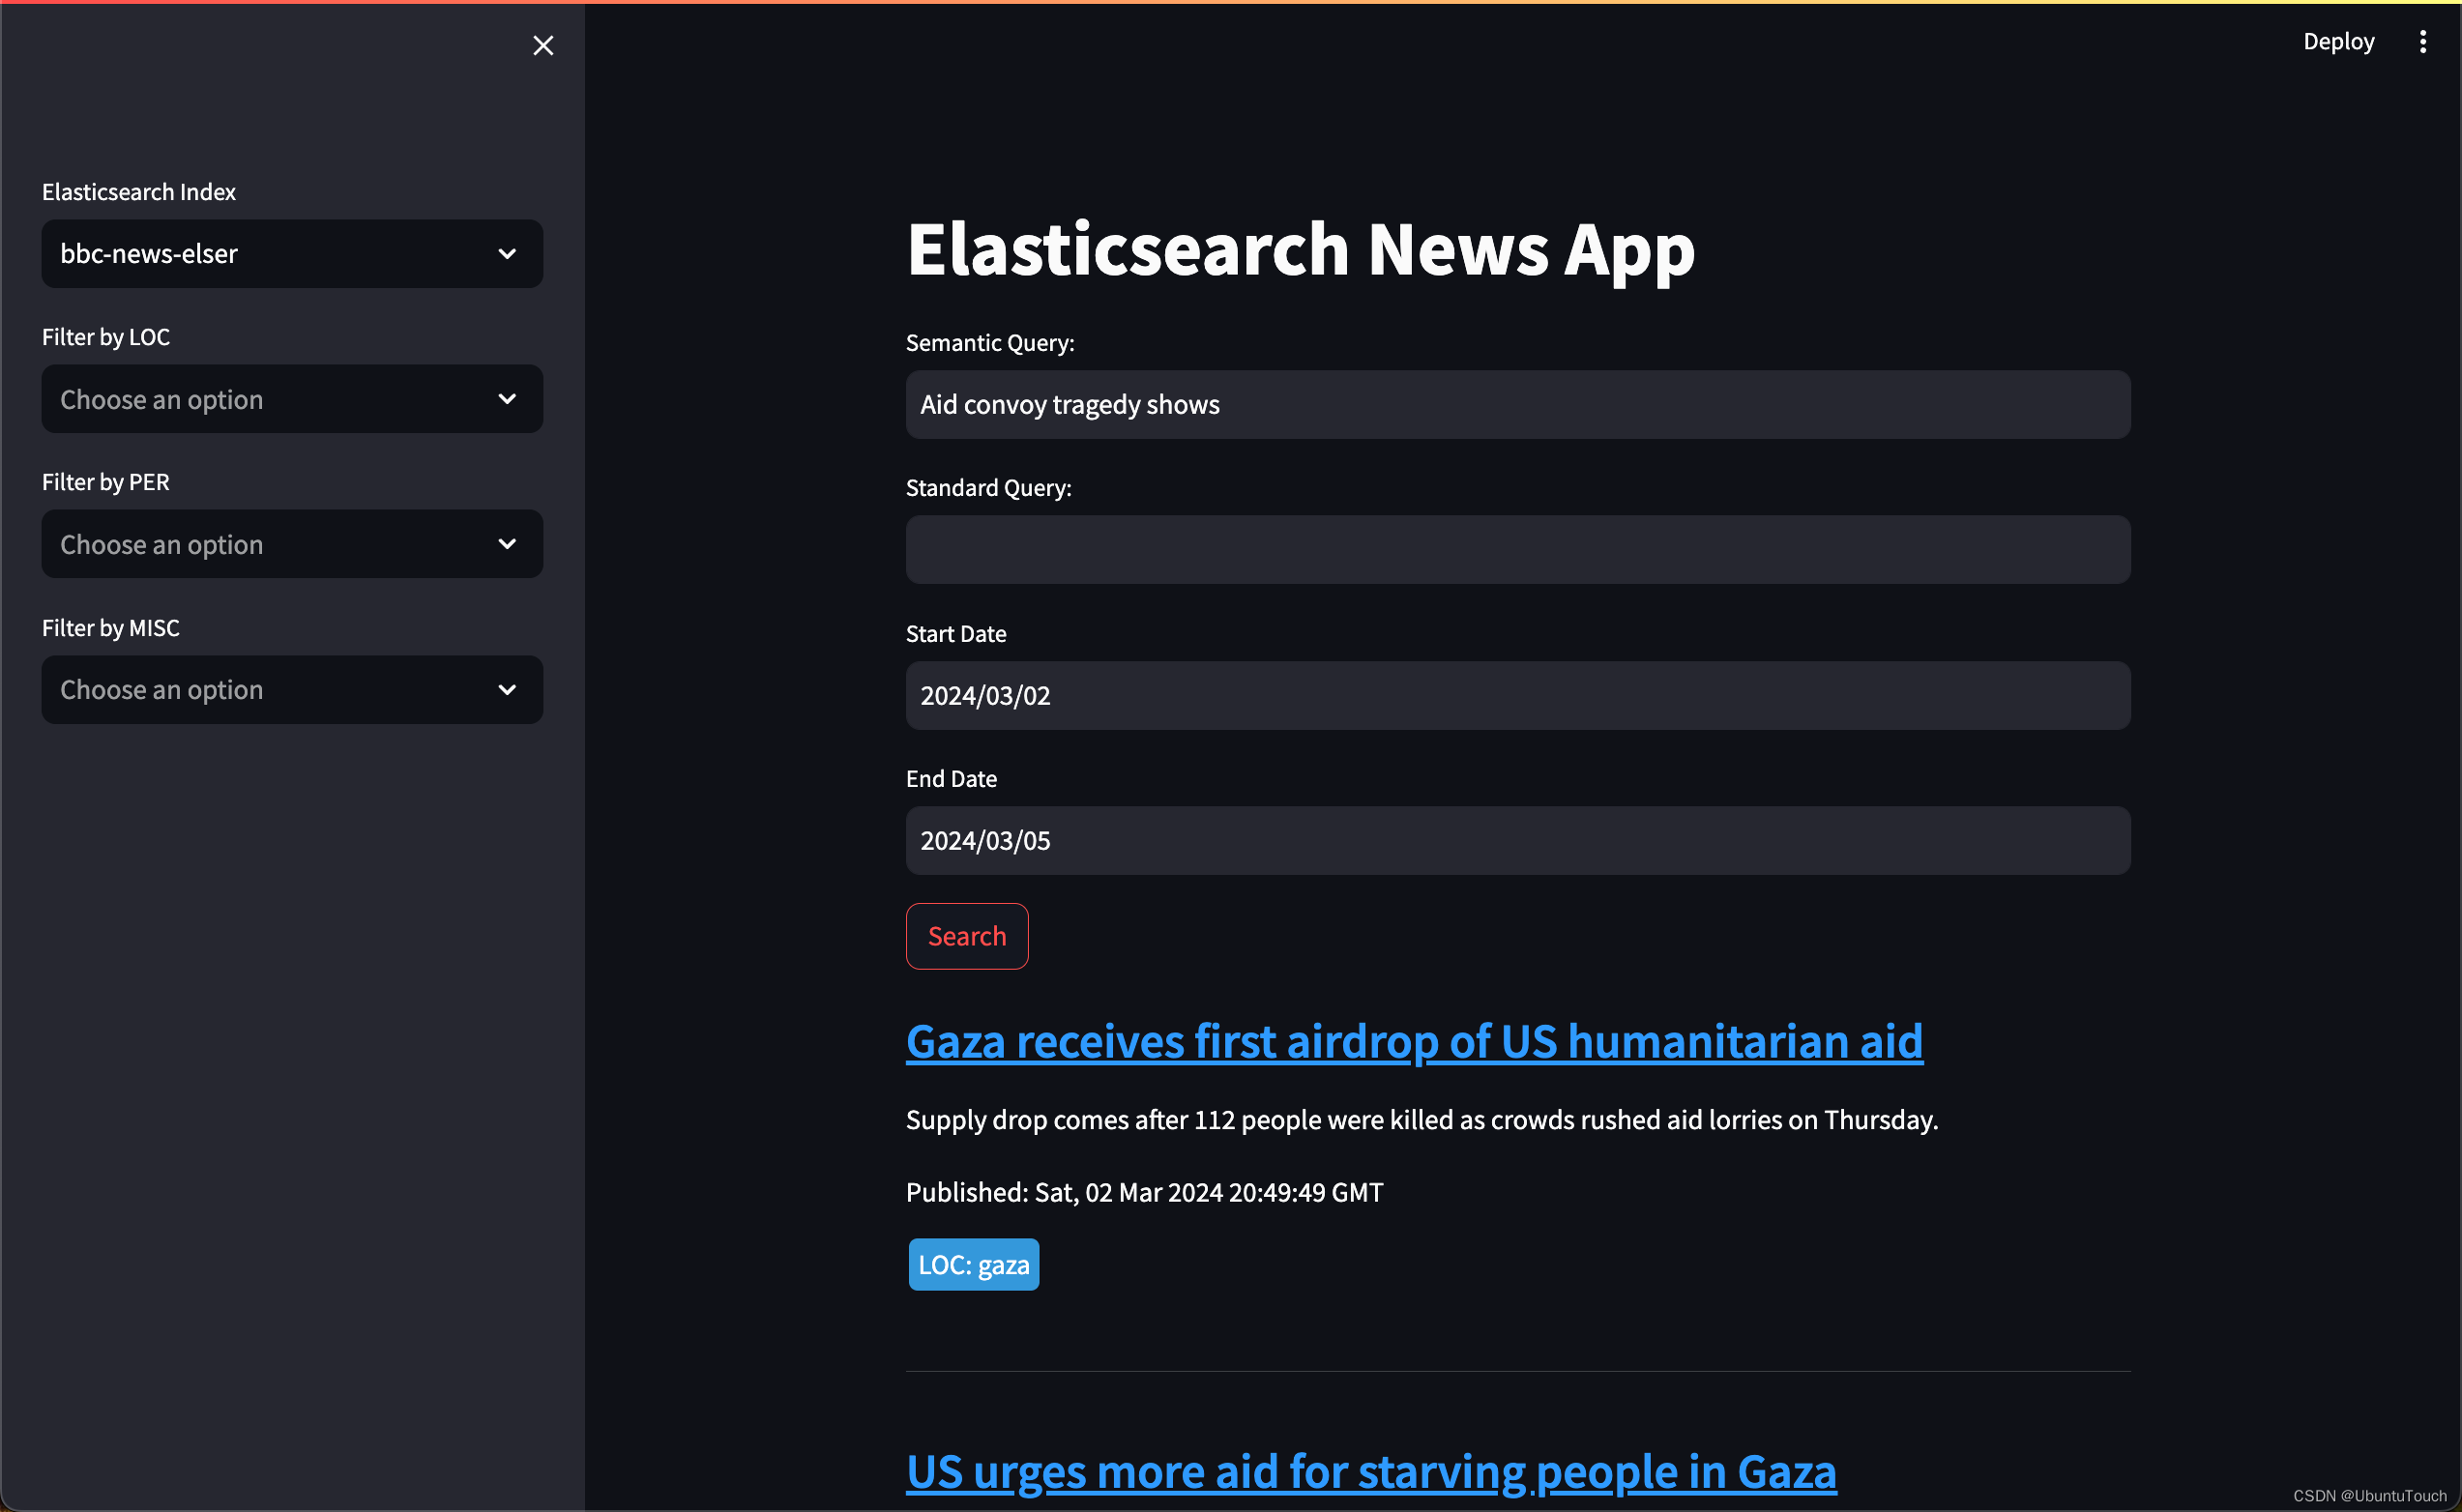This screenshot has width=2462, height=1512.
Task: Click the sidebar close X icon
Action: [x=543, y=44]
